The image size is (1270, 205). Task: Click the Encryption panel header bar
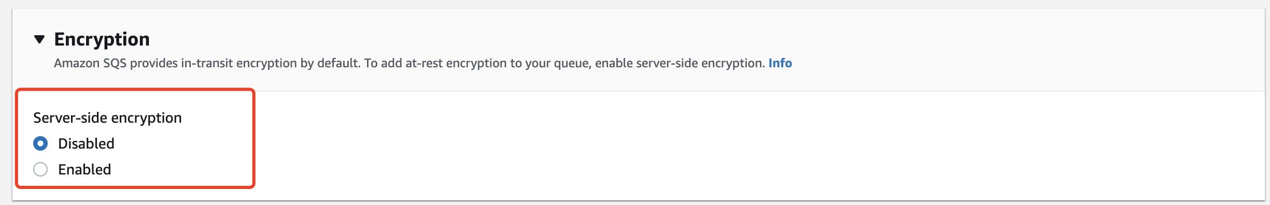point(639,50)
